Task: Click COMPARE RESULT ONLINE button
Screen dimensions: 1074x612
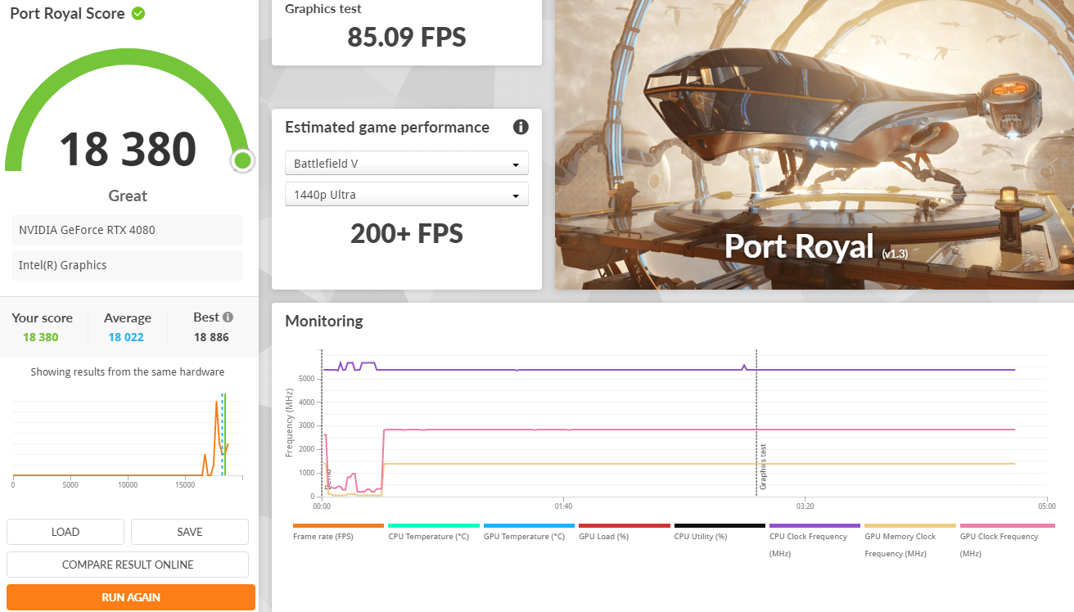Action: pyautogui.click(x=128, y=565)
